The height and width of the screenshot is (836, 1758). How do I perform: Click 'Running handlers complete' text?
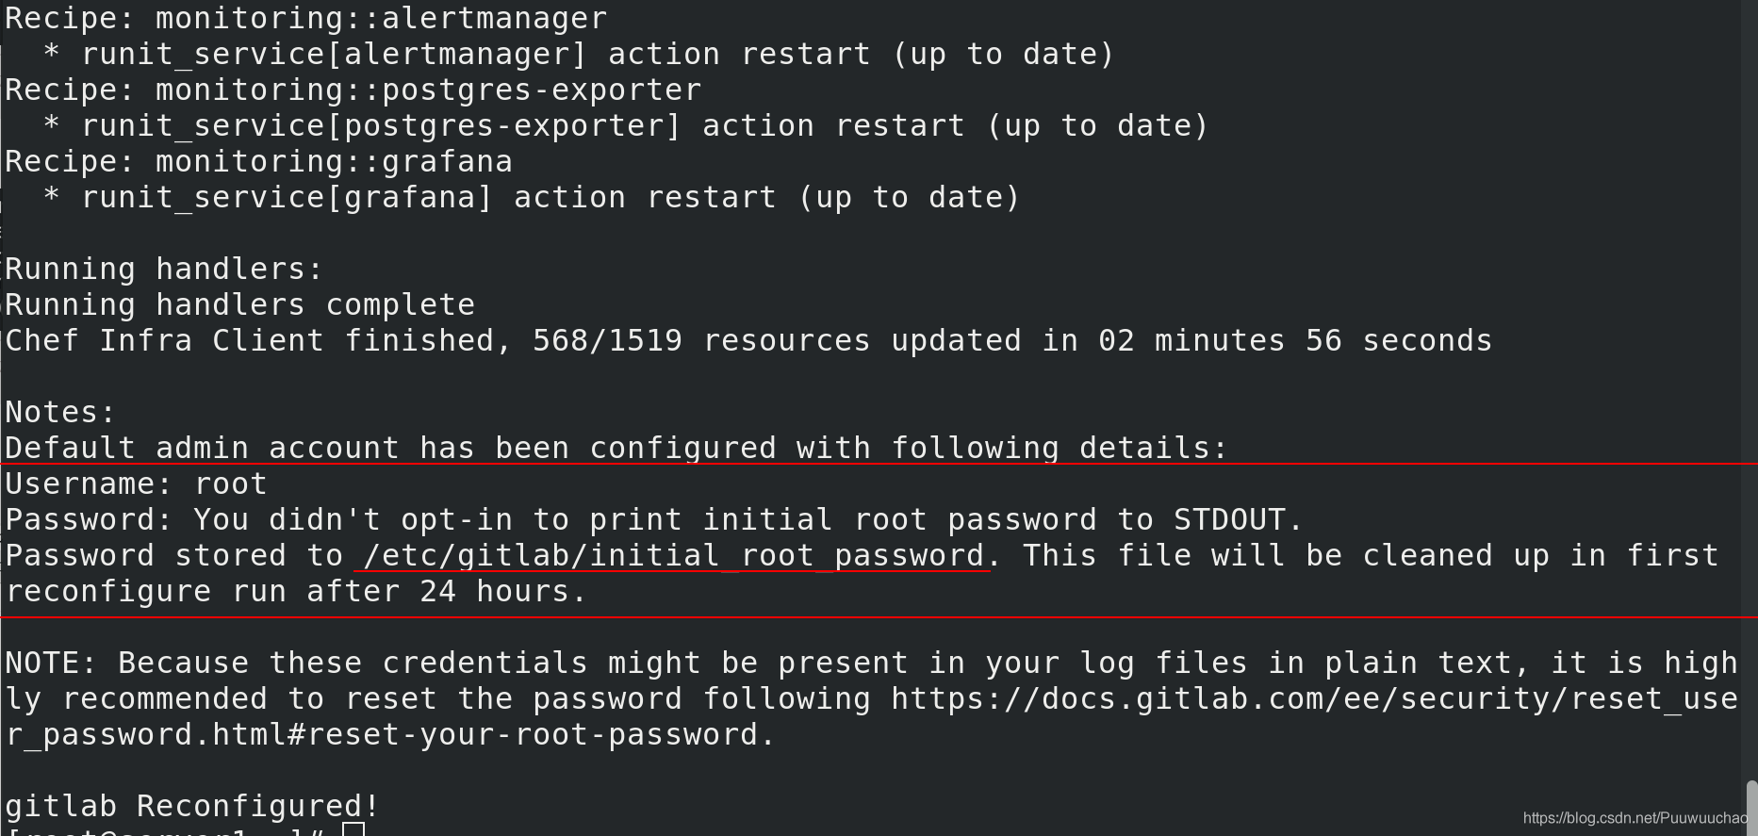[x=240, y=305]
